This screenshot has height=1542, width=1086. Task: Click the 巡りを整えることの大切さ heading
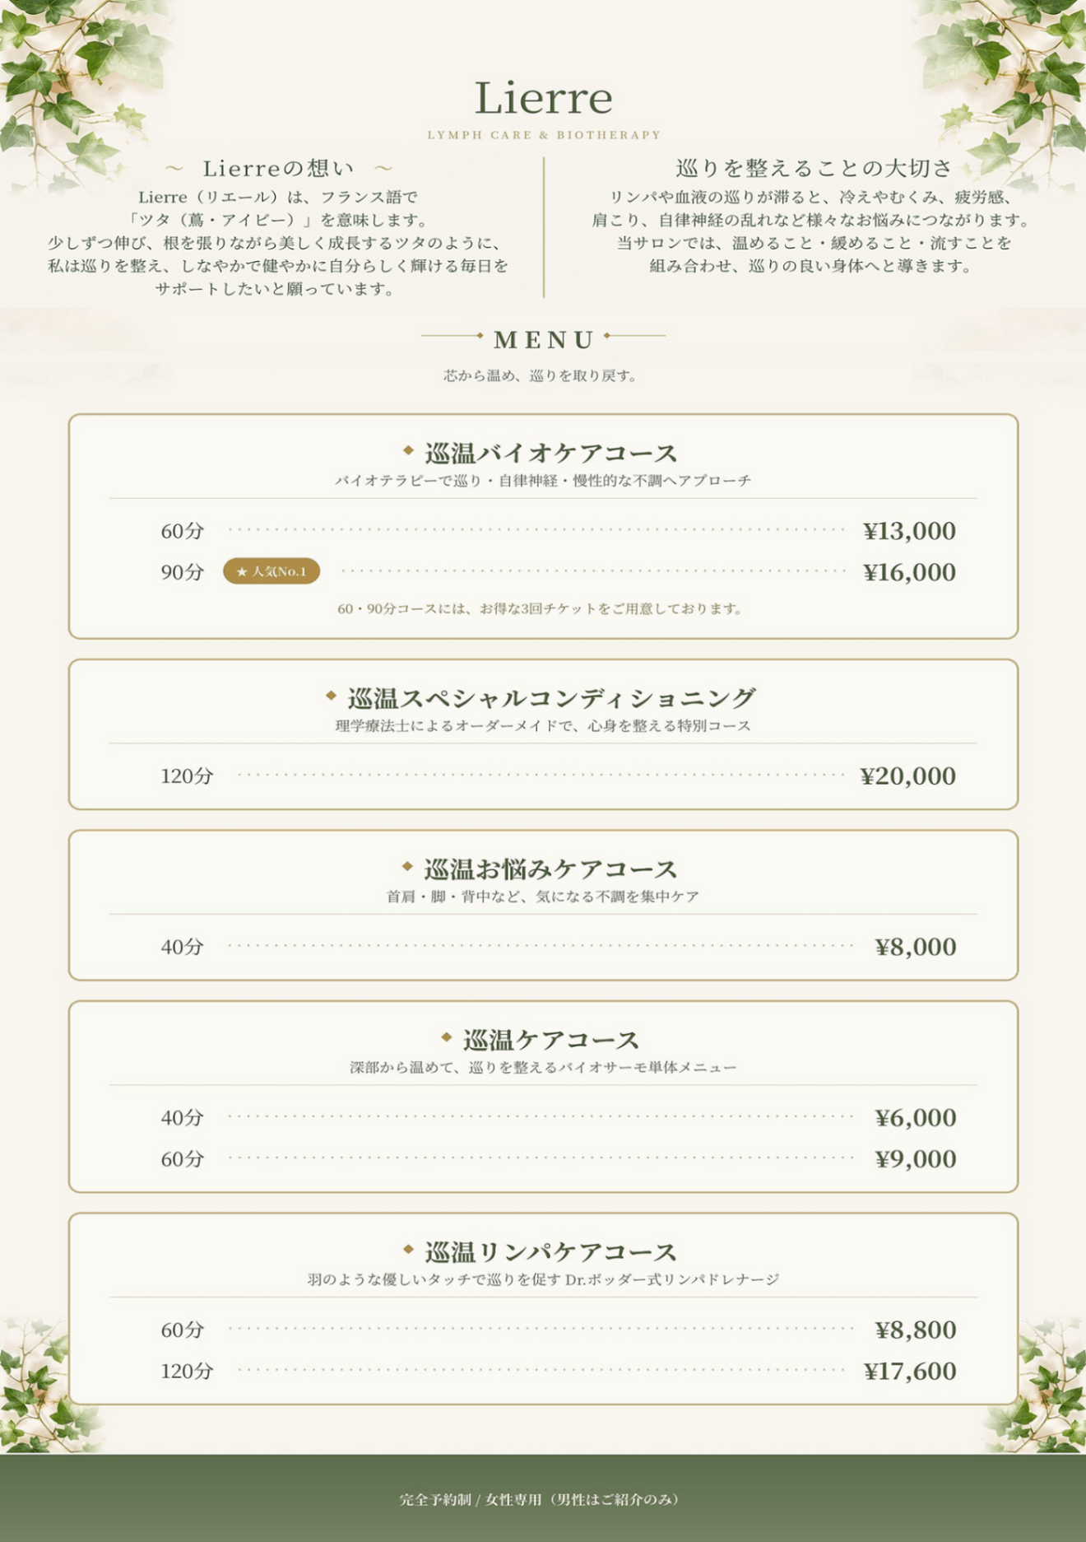coord(814,168)
